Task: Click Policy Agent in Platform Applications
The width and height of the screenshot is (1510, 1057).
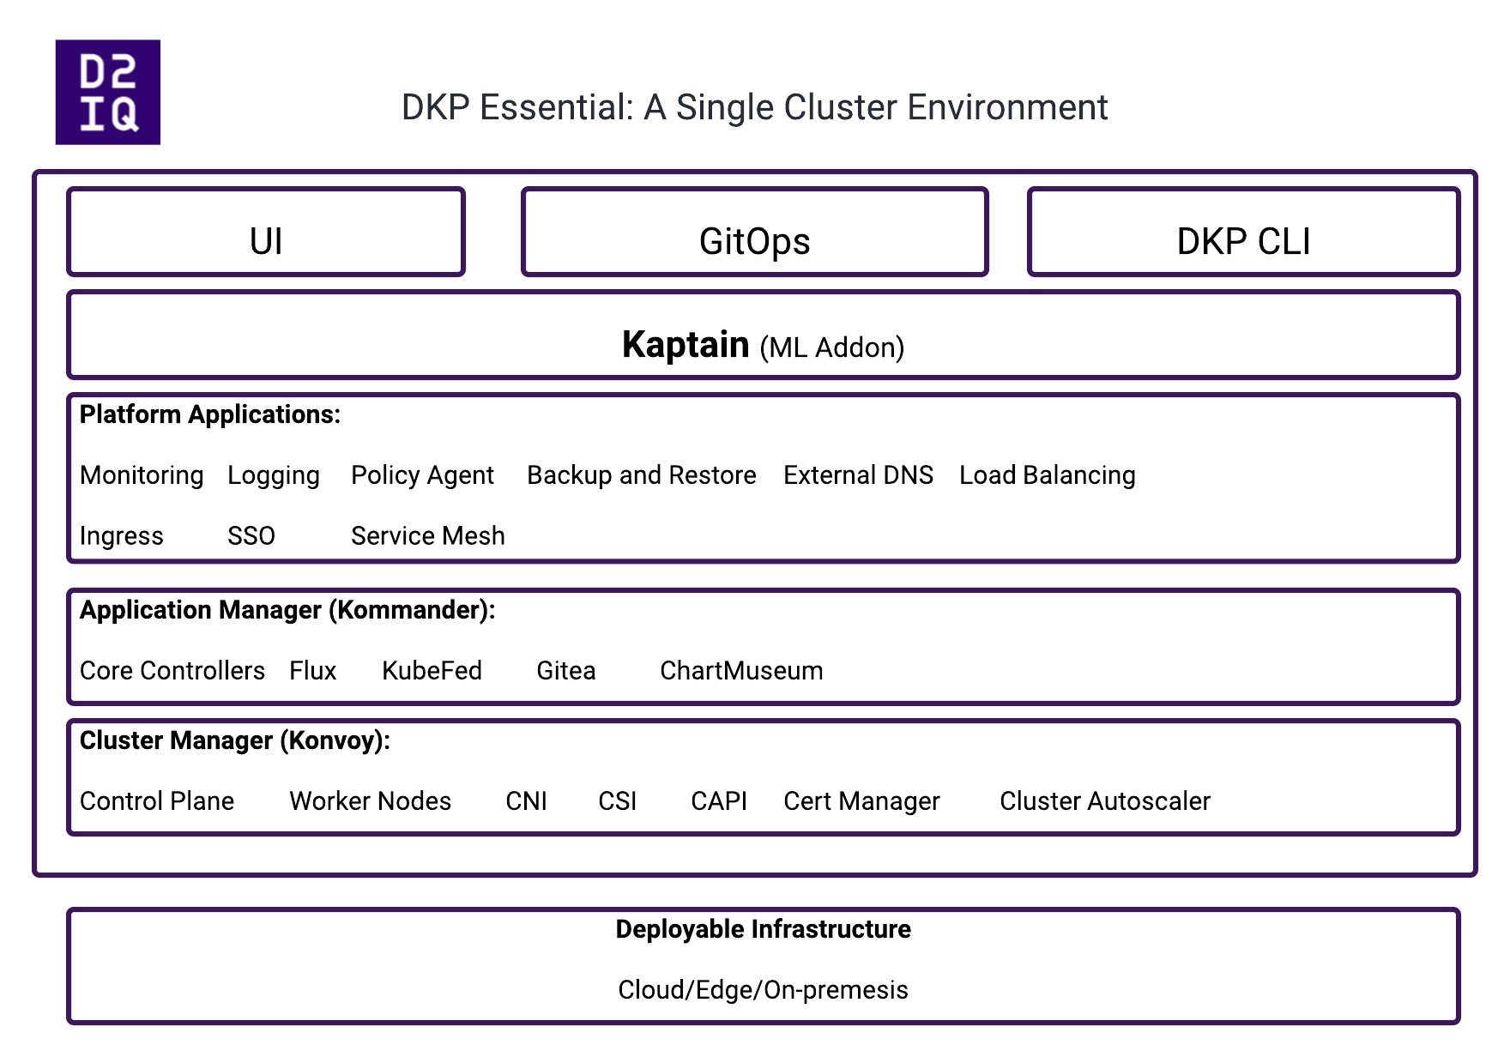Action: 422,475
